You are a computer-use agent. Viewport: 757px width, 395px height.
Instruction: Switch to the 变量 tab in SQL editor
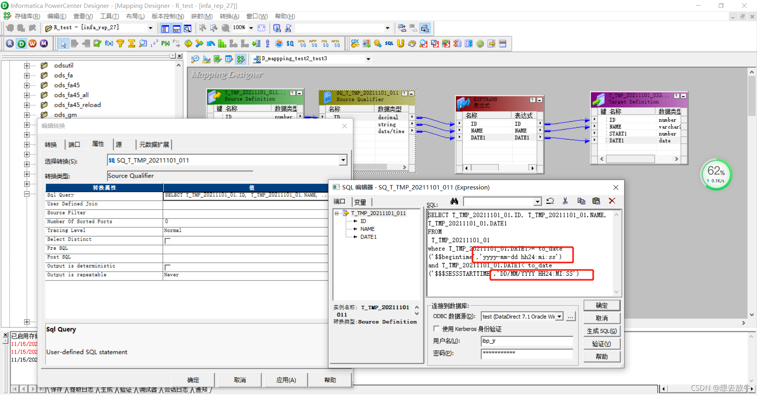(x=360, y=202)
